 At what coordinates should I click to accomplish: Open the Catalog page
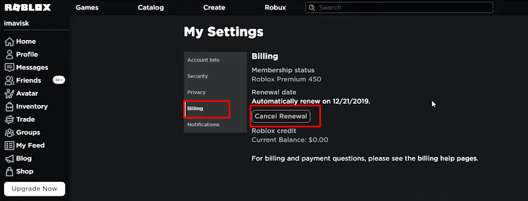click(151, 7)
